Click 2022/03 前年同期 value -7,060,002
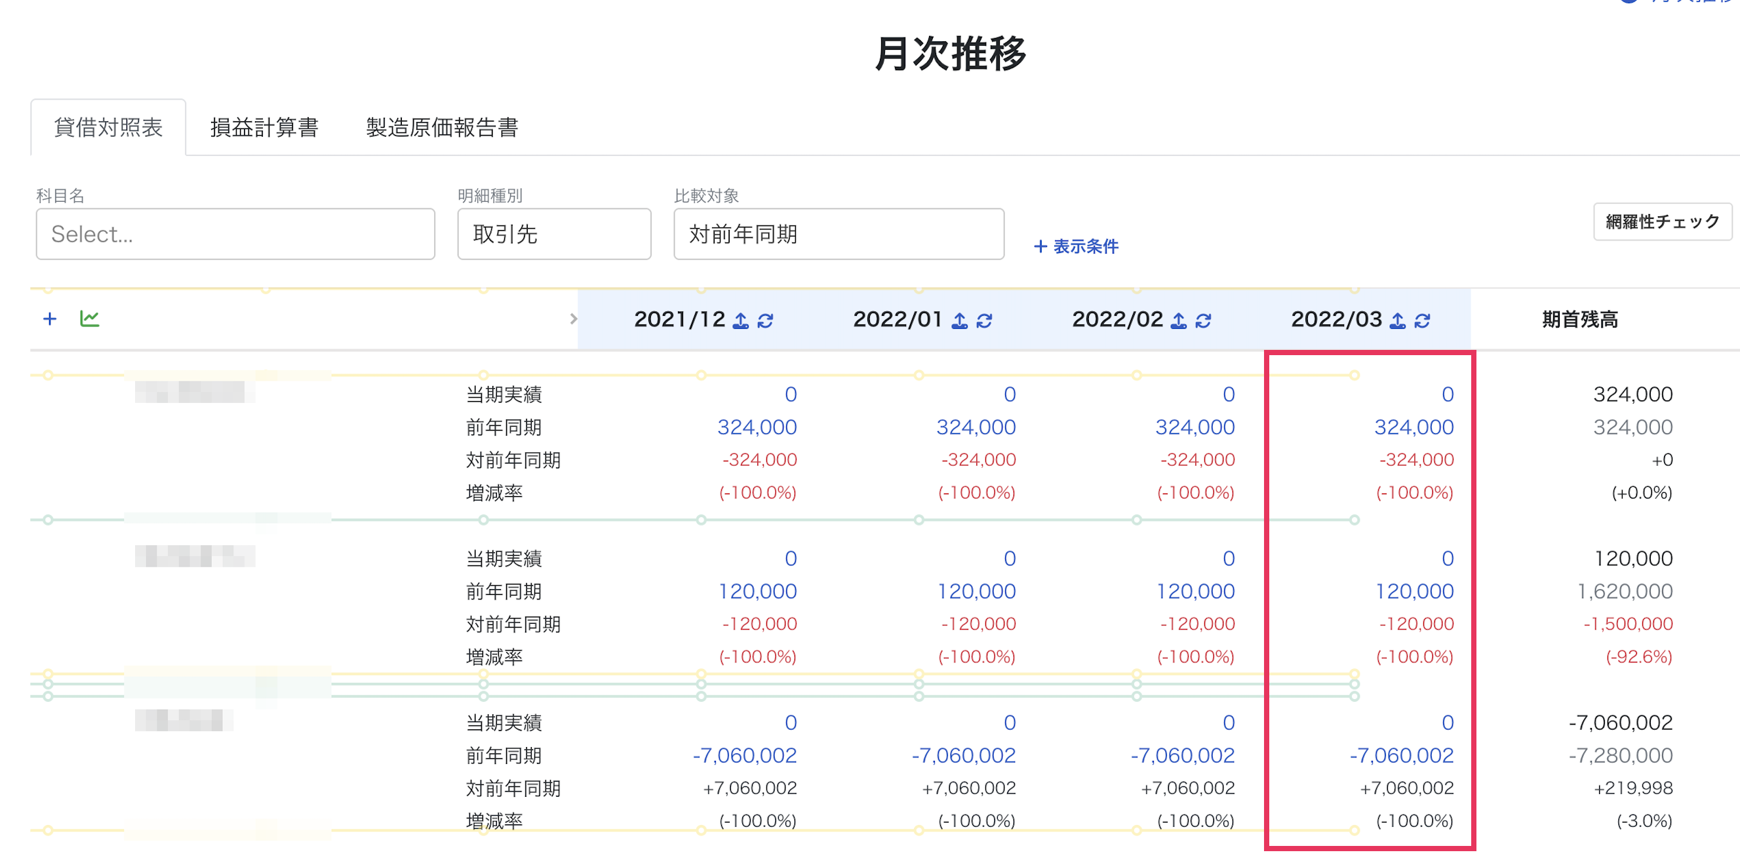The width and height of the screenshot is (1740, 861). click(x=1401, y=755)
